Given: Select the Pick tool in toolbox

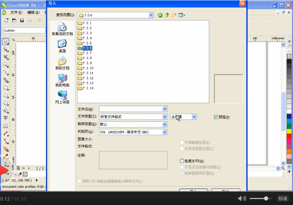Looking at the screenshot, I should pos(6,41).
